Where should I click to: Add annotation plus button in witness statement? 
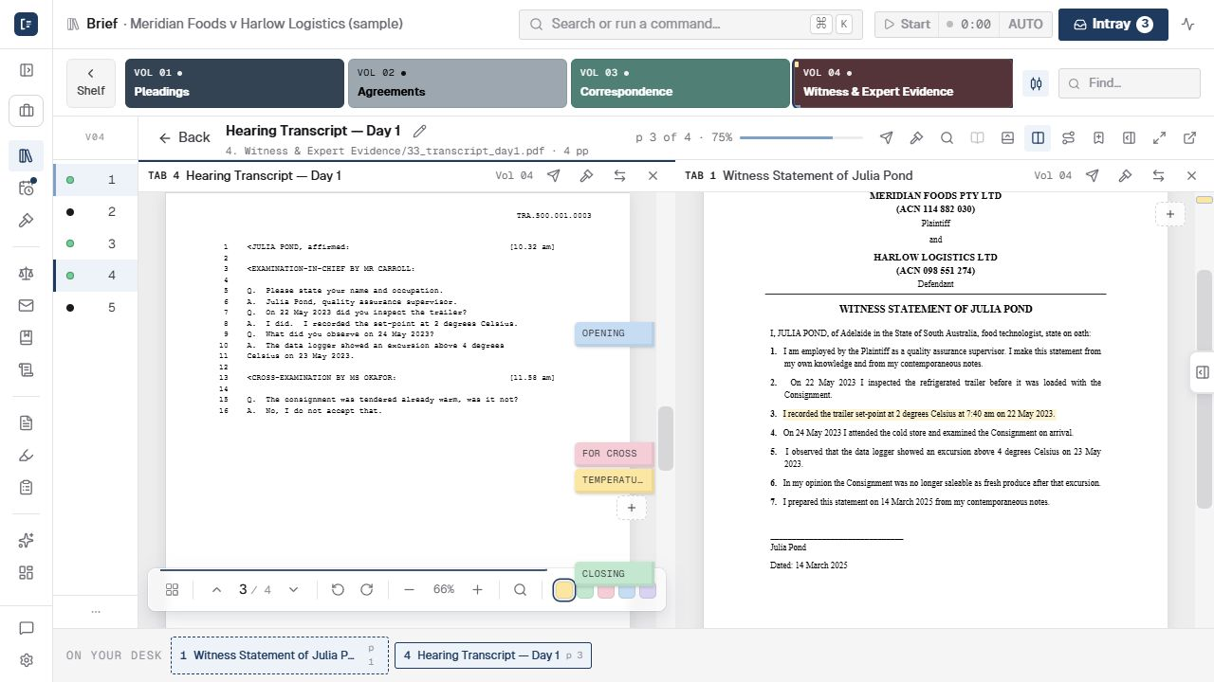pyautogui.click(x=1169, y=214)
